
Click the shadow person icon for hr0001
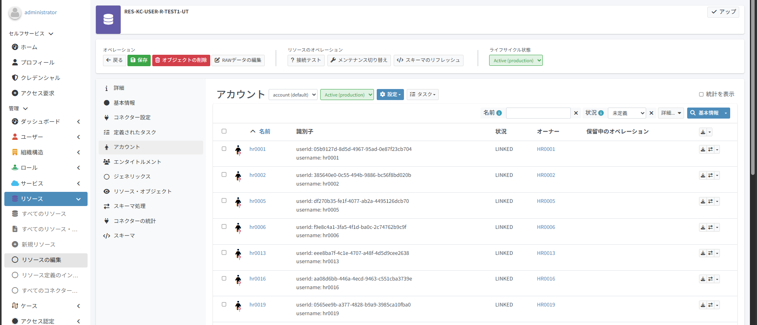238,150
